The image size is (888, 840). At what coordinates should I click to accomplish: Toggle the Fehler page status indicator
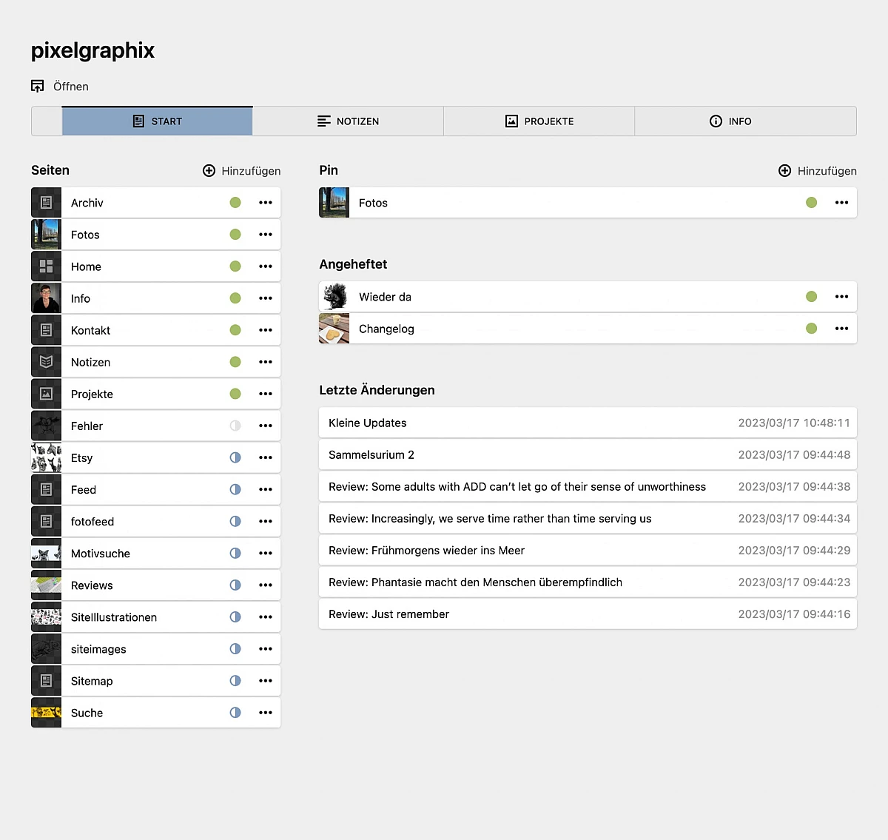coord(235,426)
